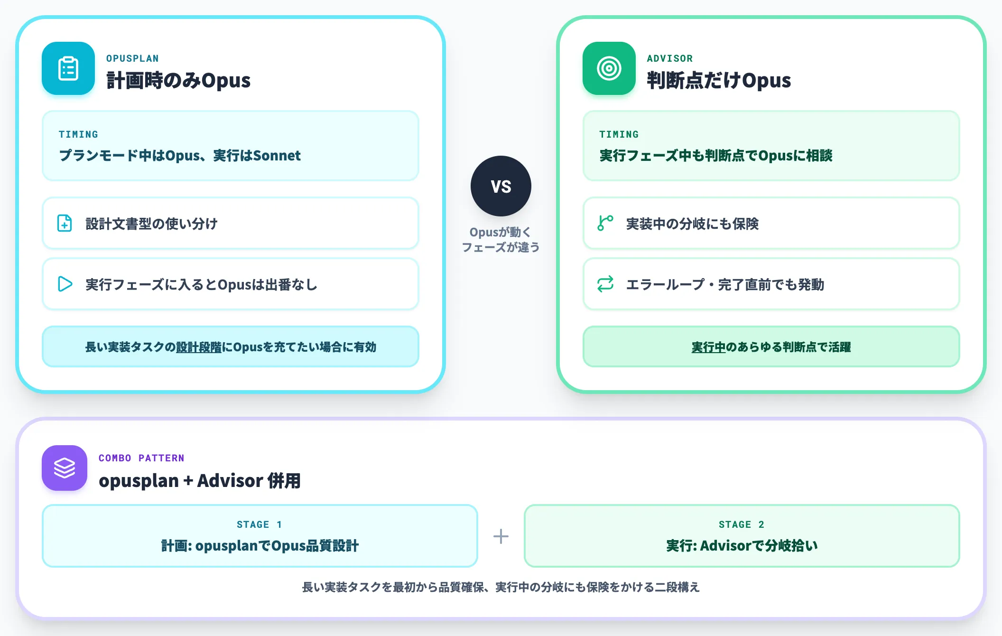Click the document-plus icon beside 設計文書型の使い分け
This screenshot has height=636, width=1002.
65,223
